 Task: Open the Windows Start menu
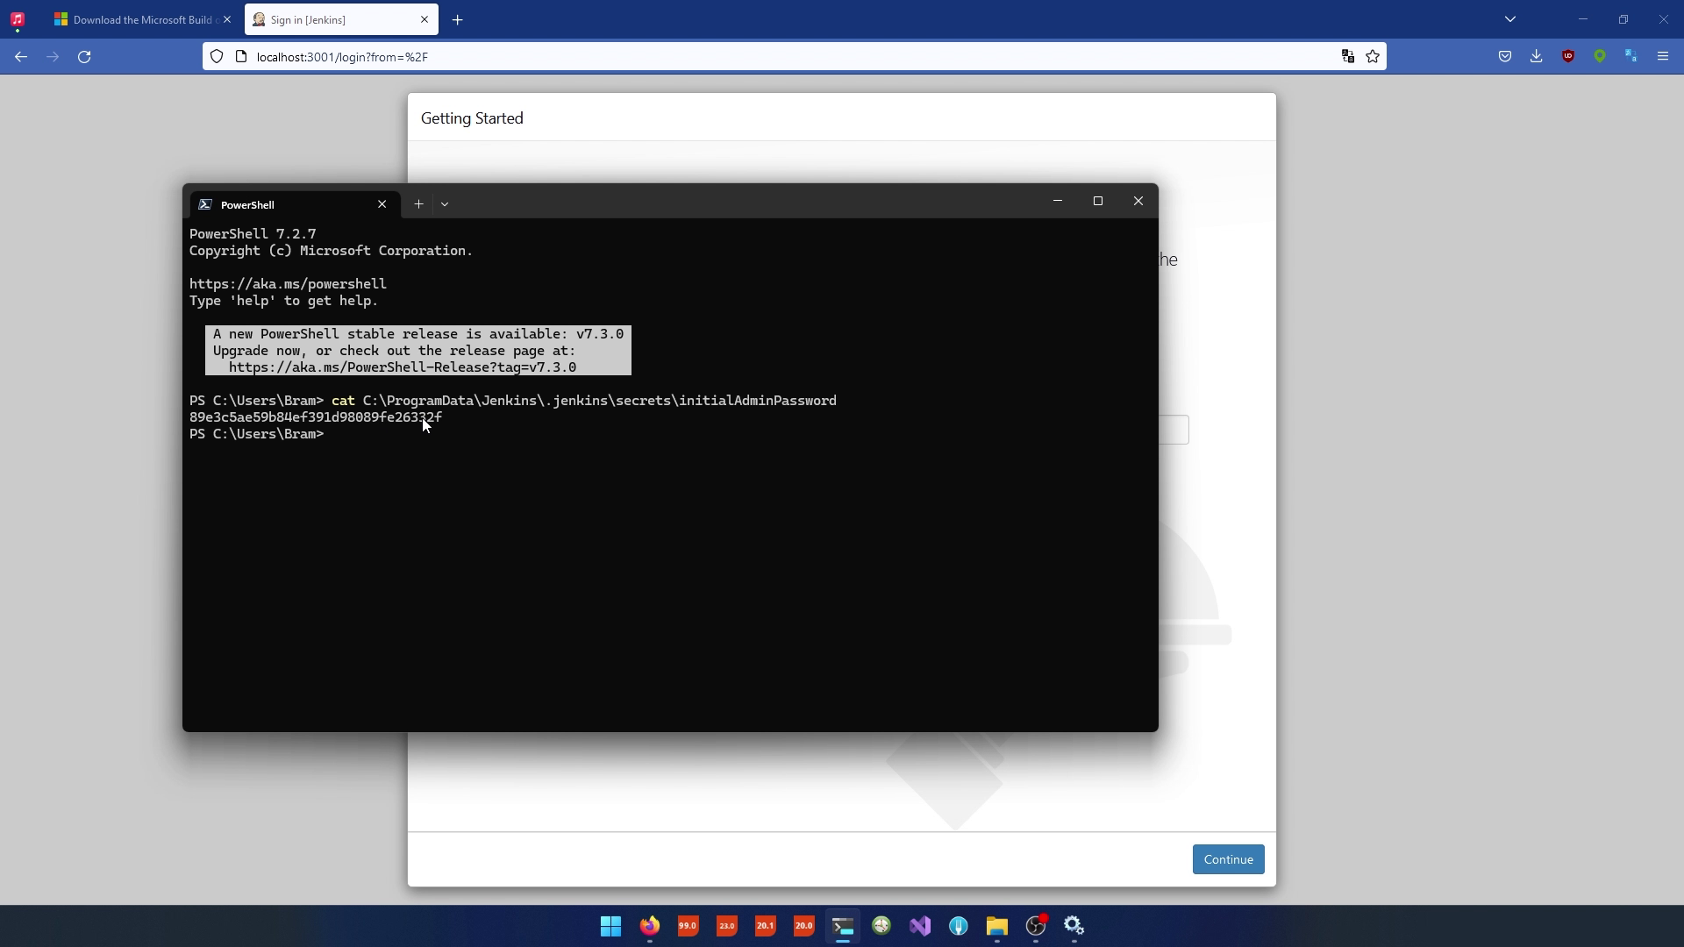(x=611, y=926)
